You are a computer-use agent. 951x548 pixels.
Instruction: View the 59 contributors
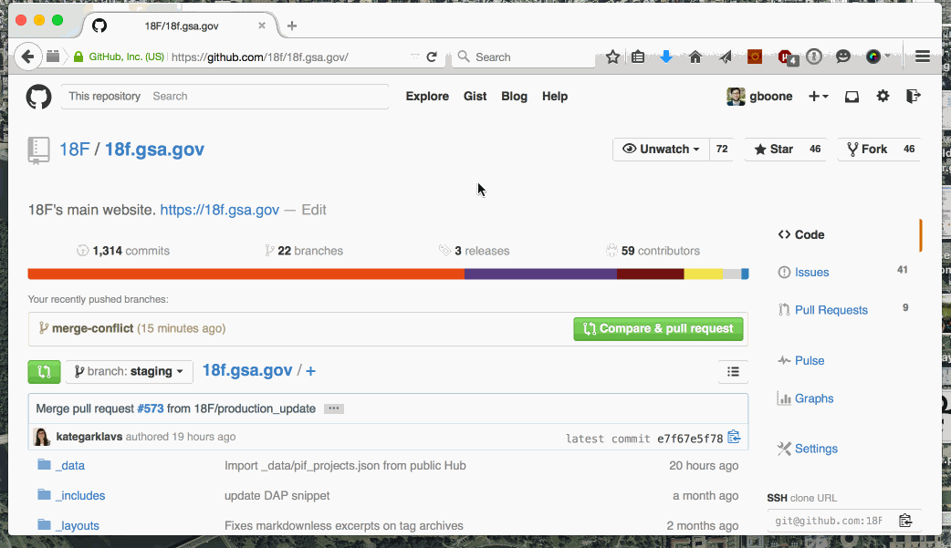pos(653,251)
